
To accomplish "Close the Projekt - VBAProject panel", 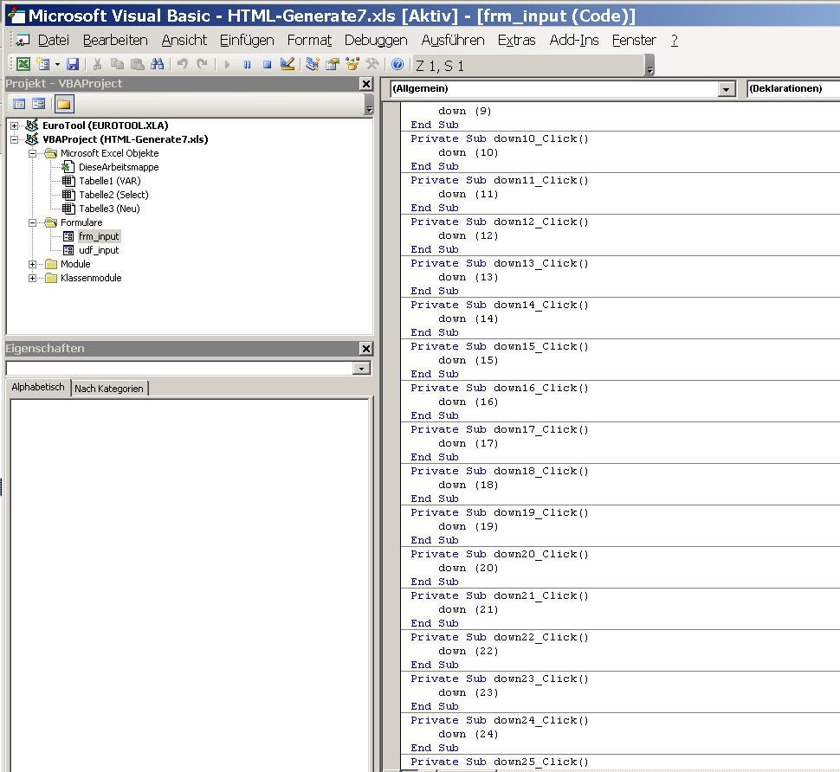I will coord(366,83).
